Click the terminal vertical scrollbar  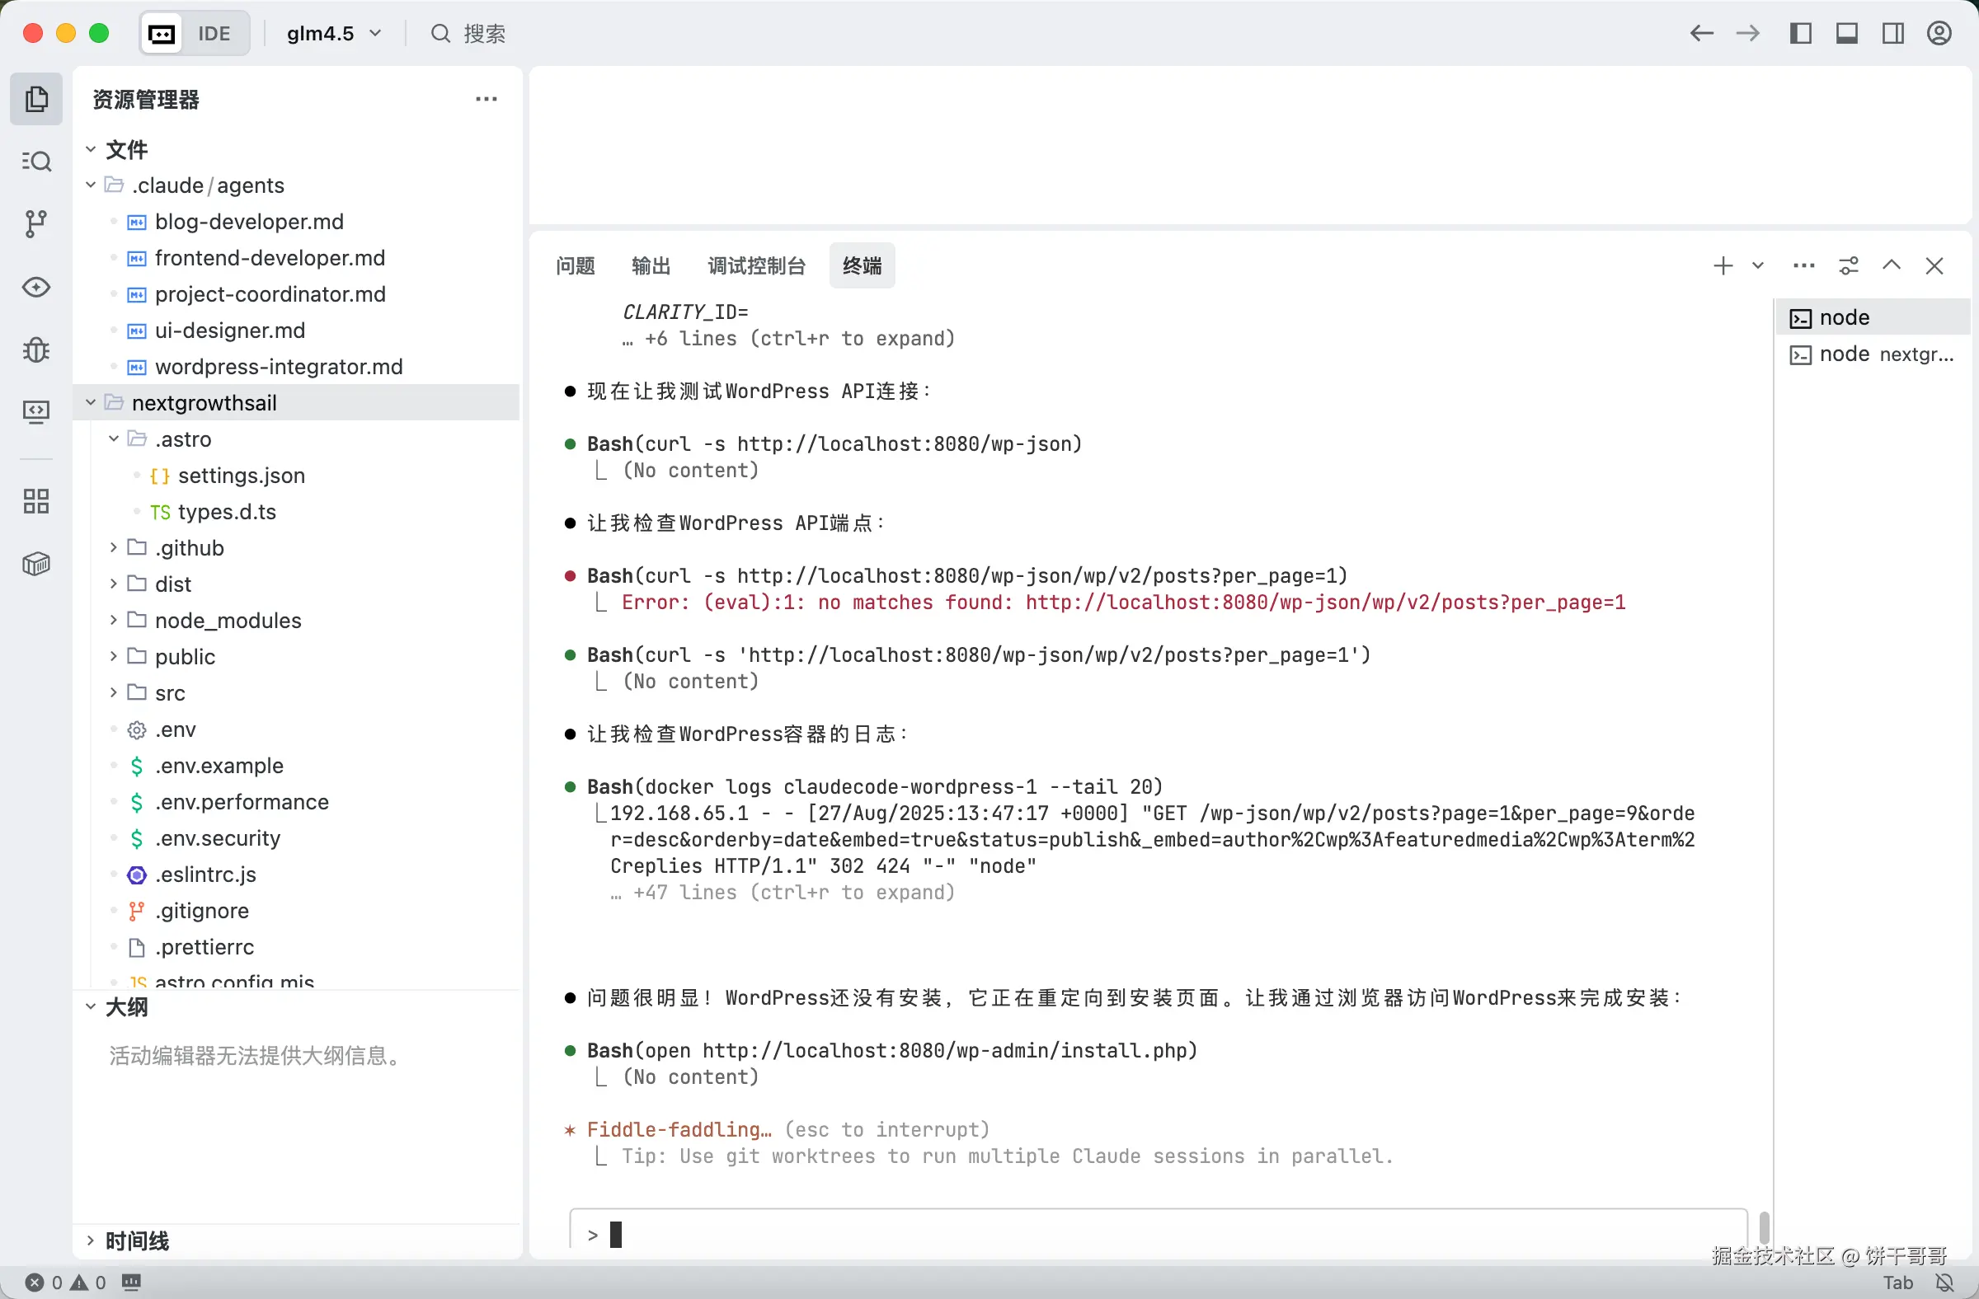pyautogui.click(x=1764, y=1226)
